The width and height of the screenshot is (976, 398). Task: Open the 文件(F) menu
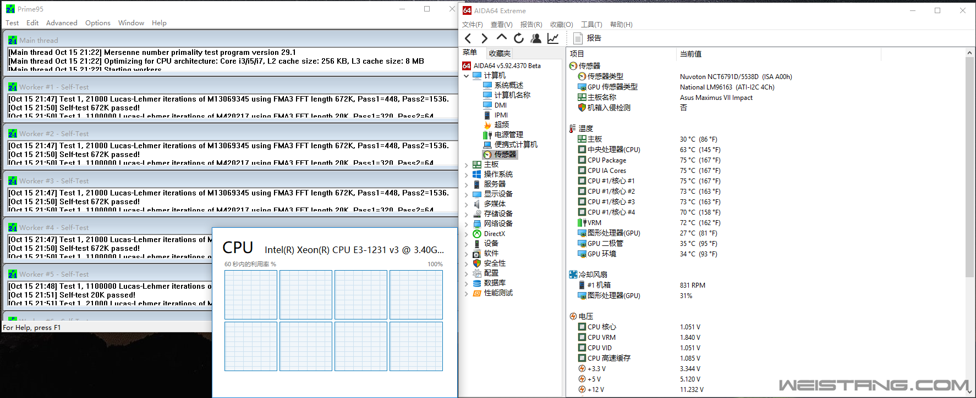[473, 25]
